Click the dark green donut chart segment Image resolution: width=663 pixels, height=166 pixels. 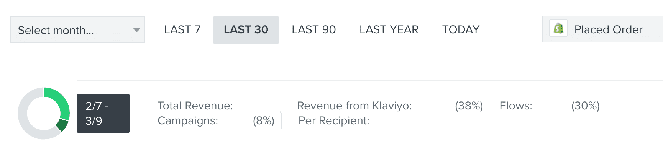pos(62,125)
